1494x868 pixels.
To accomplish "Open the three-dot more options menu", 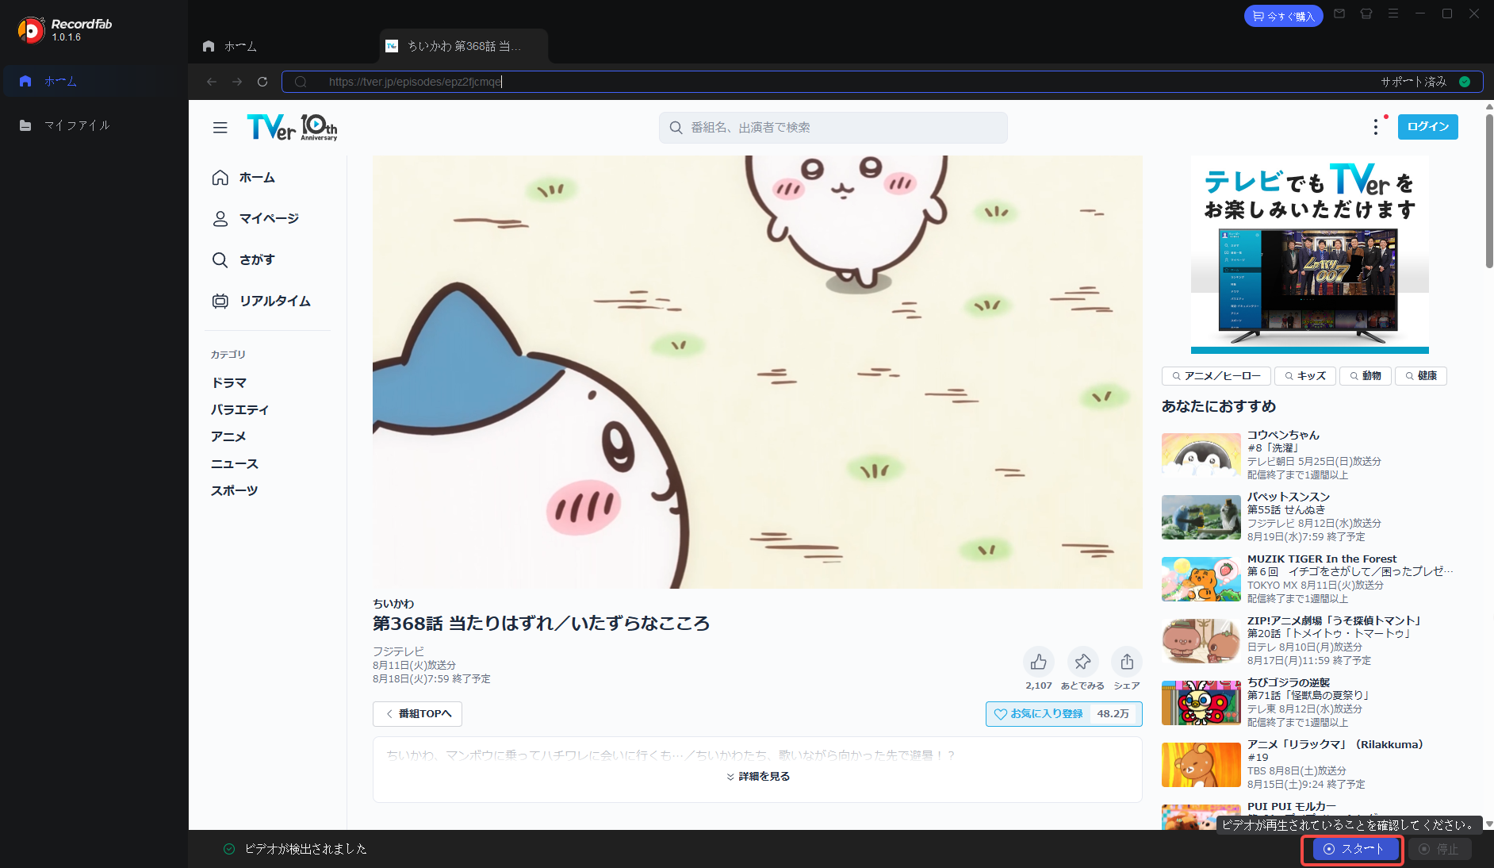I will (x=1376, y=127).
